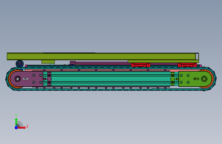Select the blue roller wheel under the top plate
Screen dimensions: 222x144
point(20,64)
